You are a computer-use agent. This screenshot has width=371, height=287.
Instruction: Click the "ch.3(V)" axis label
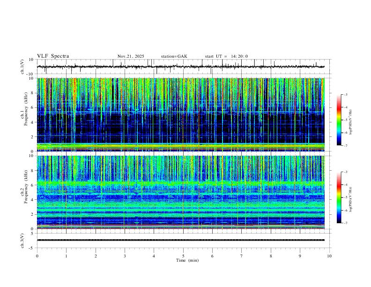click(x=22, y=241)
